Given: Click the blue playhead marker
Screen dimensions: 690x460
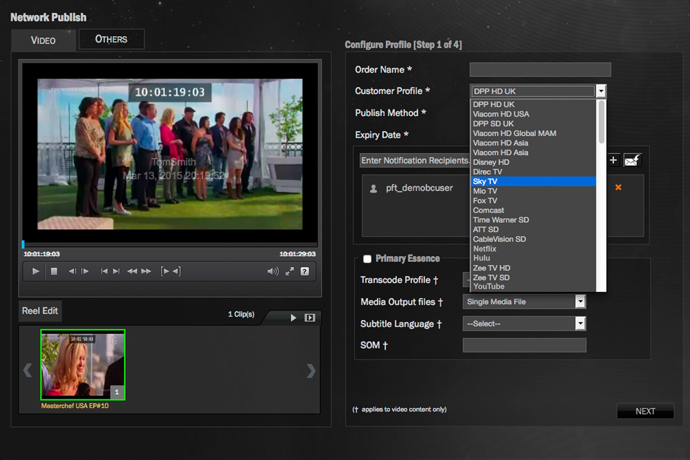Looking at the screenshot, I should tap(23, 244).
